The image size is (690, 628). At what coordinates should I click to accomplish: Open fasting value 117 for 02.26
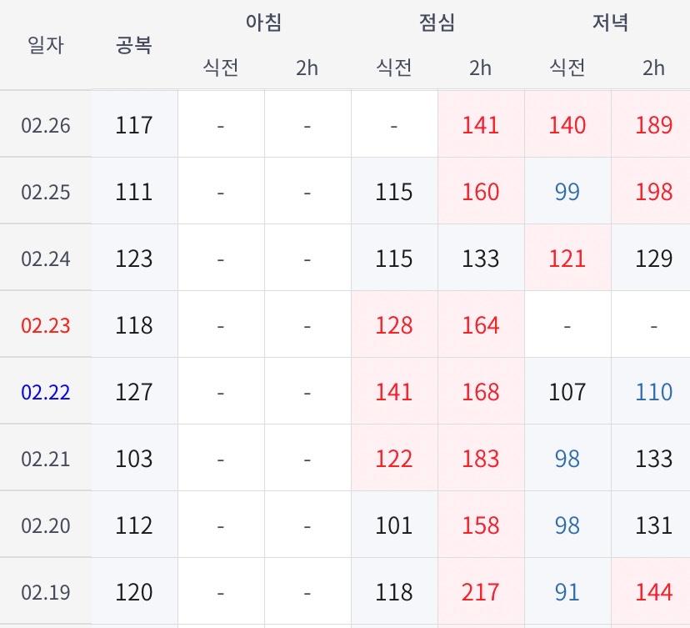[x=134, y=125]
